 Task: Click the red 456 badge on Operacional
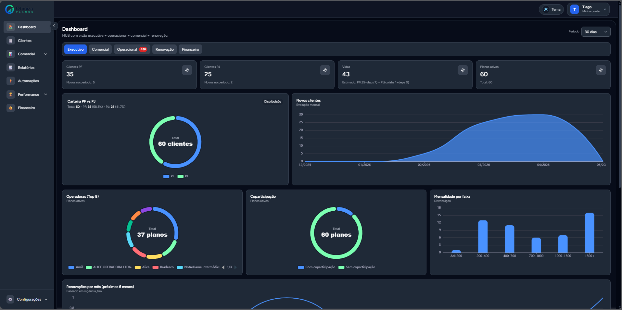click(143, 49)
